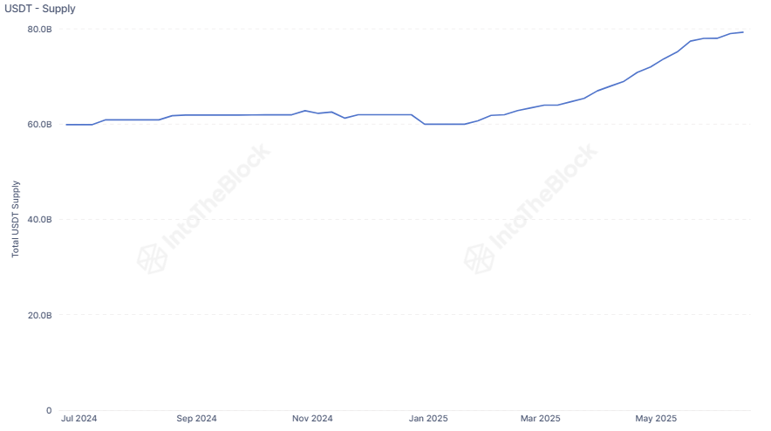Viewport: 771px width, 431px height.
Task: Select the Sep 2024 x-axis label
Action: [196, 419]
